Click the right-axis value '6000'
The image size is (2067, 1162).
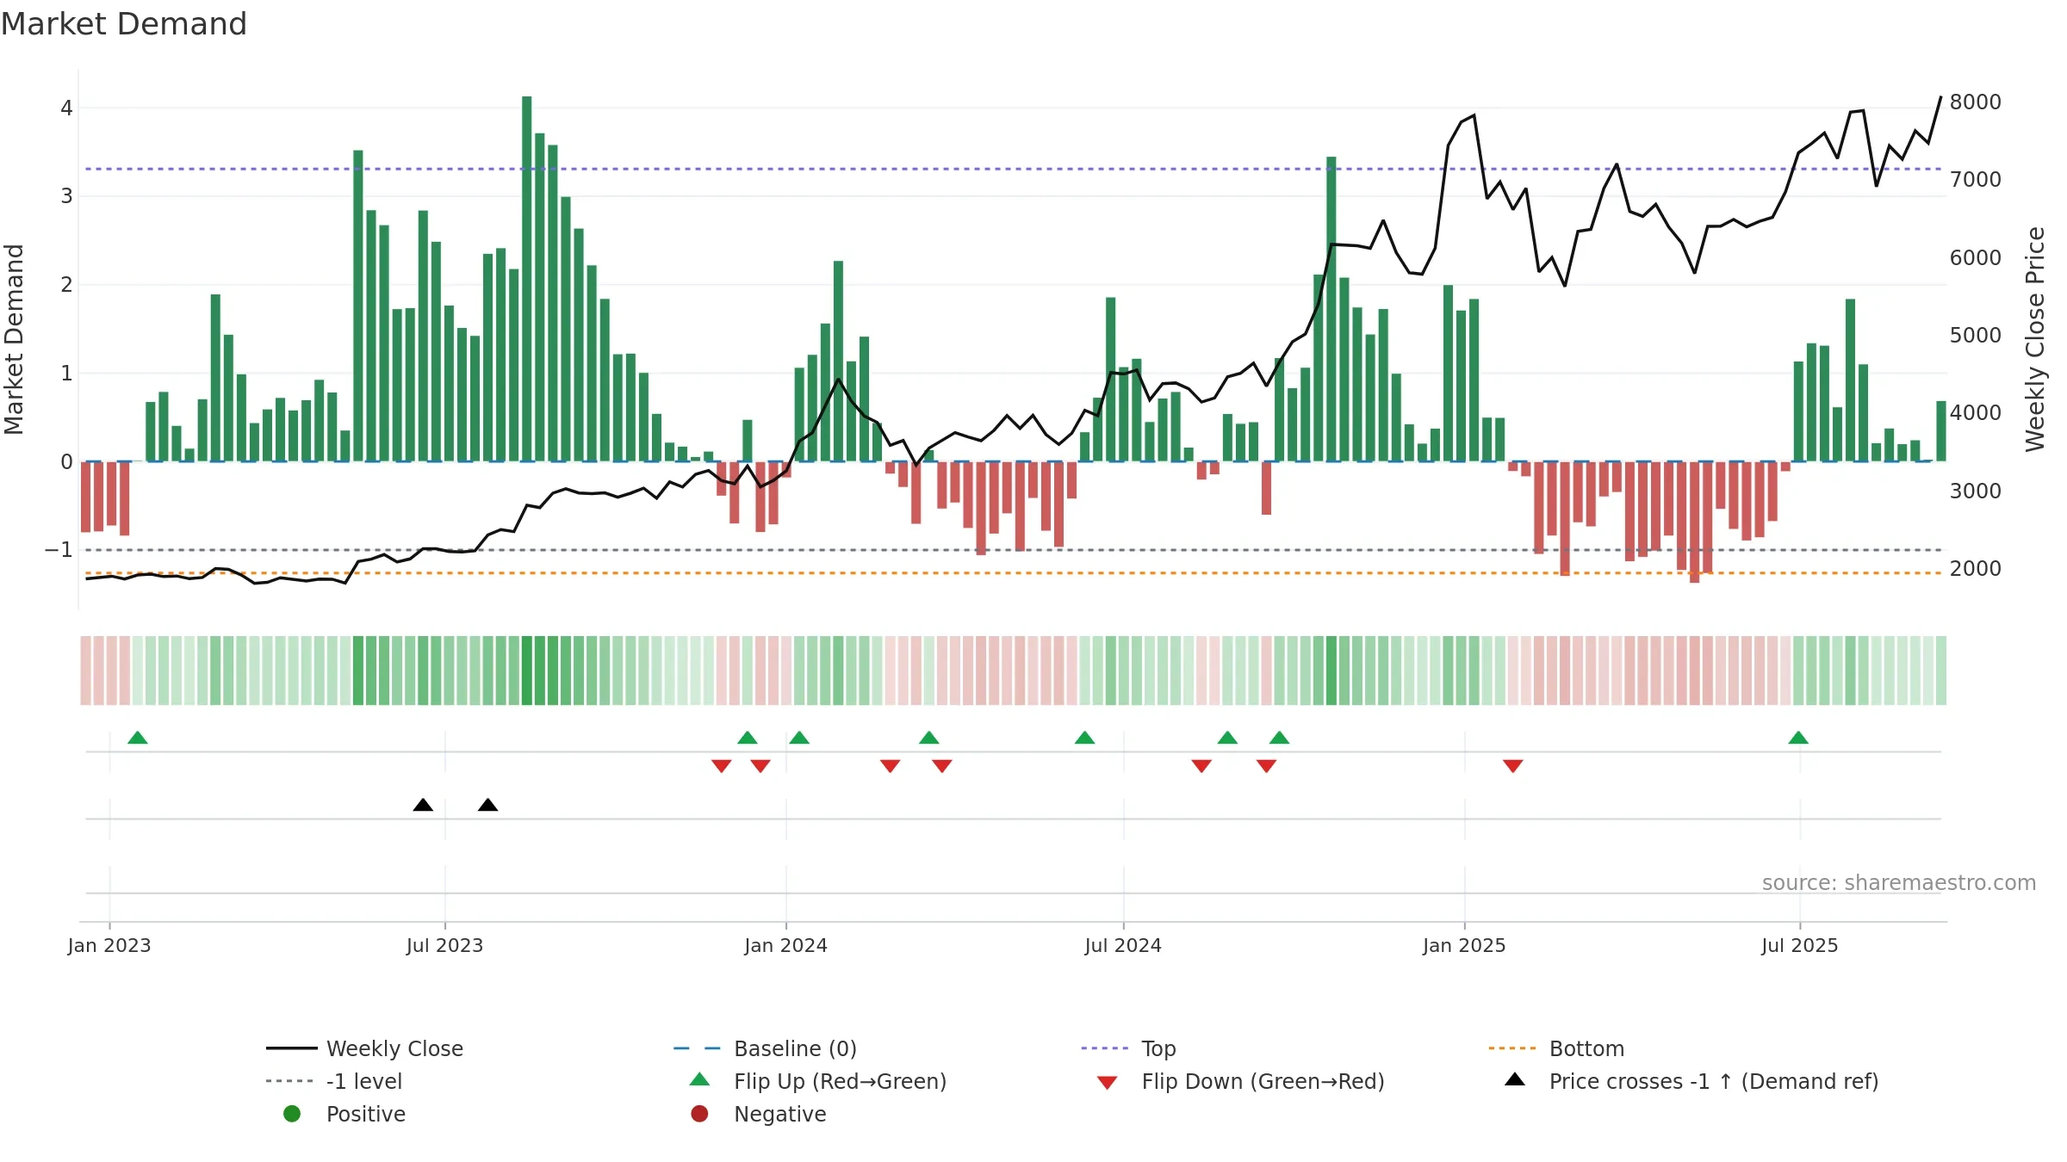point(1976,258)
